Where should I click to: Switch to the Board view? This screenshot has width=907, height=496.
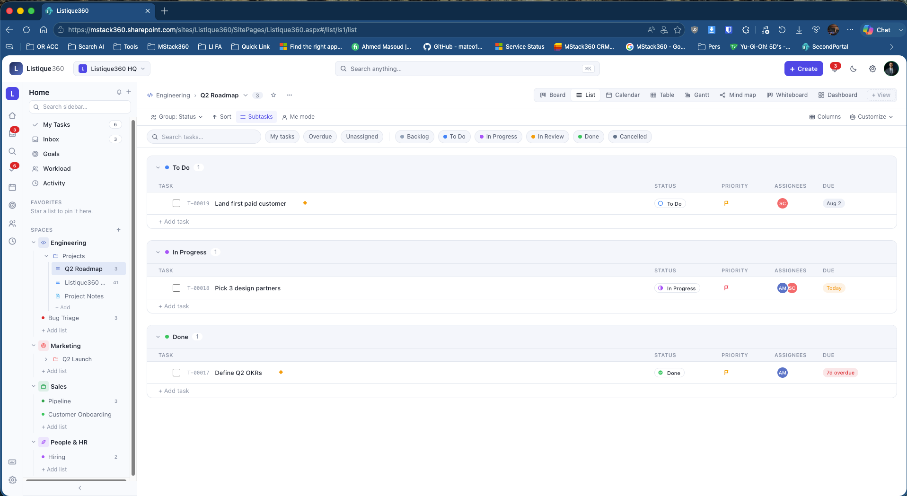click(x=553, y=95)
